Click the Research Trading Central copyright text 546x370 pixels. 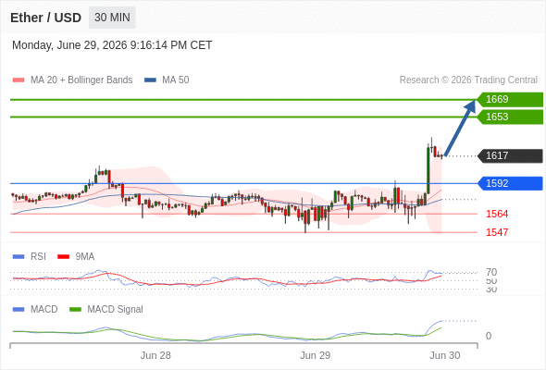click(468, 80)
